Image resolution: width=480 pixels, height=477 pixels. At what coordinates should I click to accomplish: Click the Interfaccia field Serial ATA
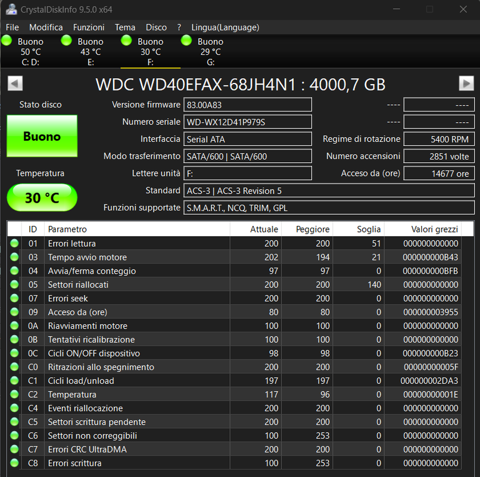tap(248, 139)
